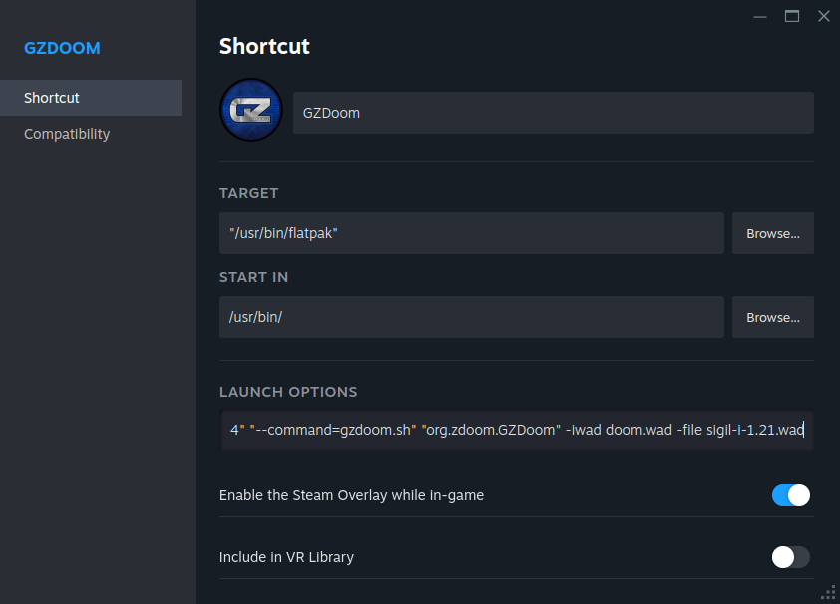Screen dimensions: 840x604
Task: Maximize the properties window
Action: (792, 16)
